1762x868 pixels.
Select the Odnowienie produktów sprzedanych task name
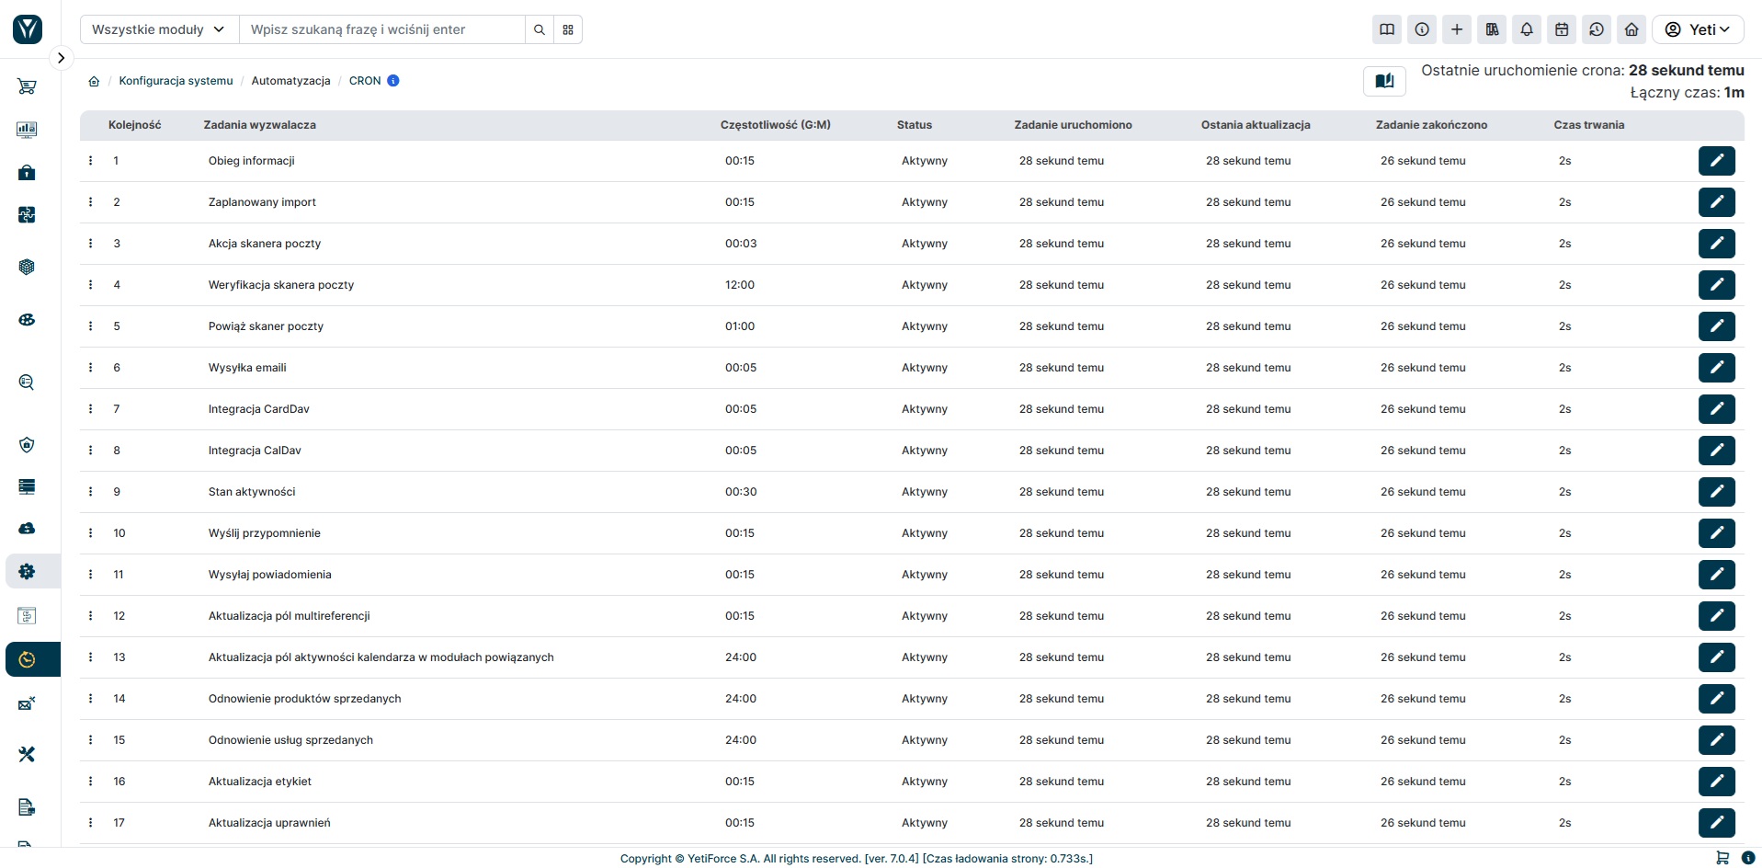tap(305, 699)
